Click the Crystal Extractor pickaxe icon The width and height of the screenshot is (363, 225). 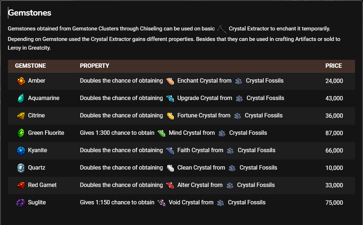pyautogui.click(x=222, y=29)
